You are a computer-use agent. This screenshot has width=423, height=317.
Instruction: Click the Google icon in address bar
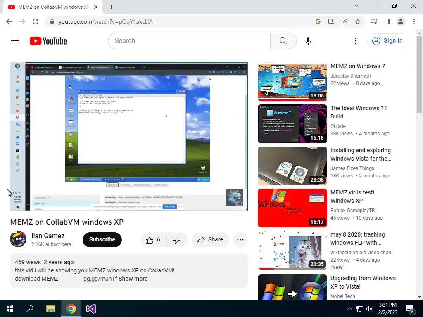318,21
